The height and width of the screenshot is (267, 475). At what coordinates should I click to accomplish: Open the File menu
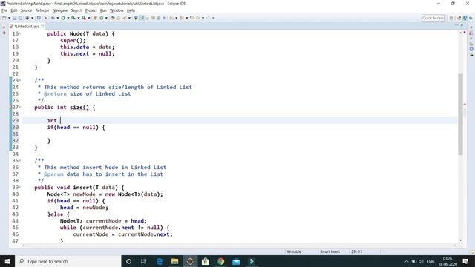click(x=4, y=10)
